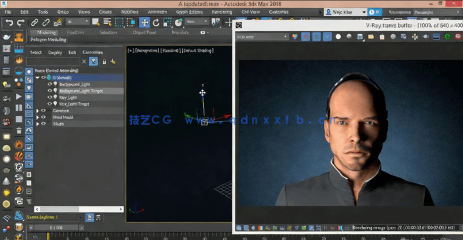
Task: Click the green render refresh icon in VFB
Action: [x=447, y=37]
